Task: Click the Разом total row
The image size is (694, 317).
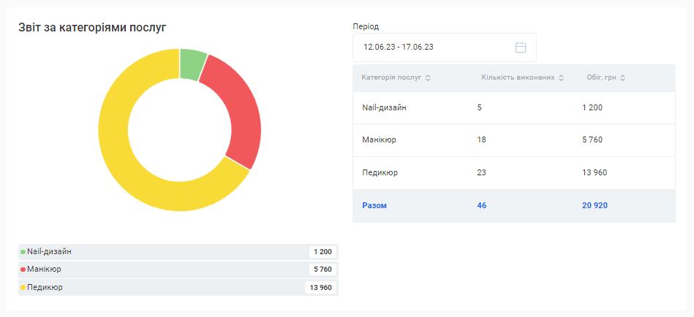Action: [x=513, y=206]
